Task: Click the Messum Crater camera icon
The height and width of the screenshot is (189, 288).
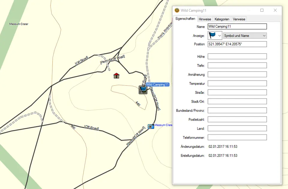Action: (151, 126)
